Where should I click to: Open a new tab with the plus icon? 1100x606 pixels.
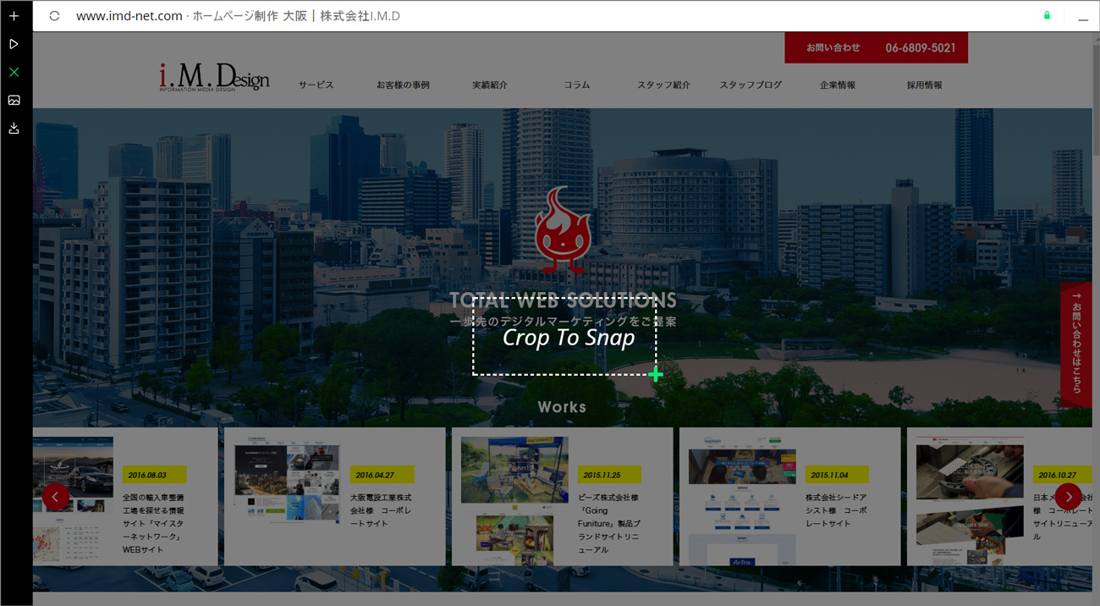point(14,16)
